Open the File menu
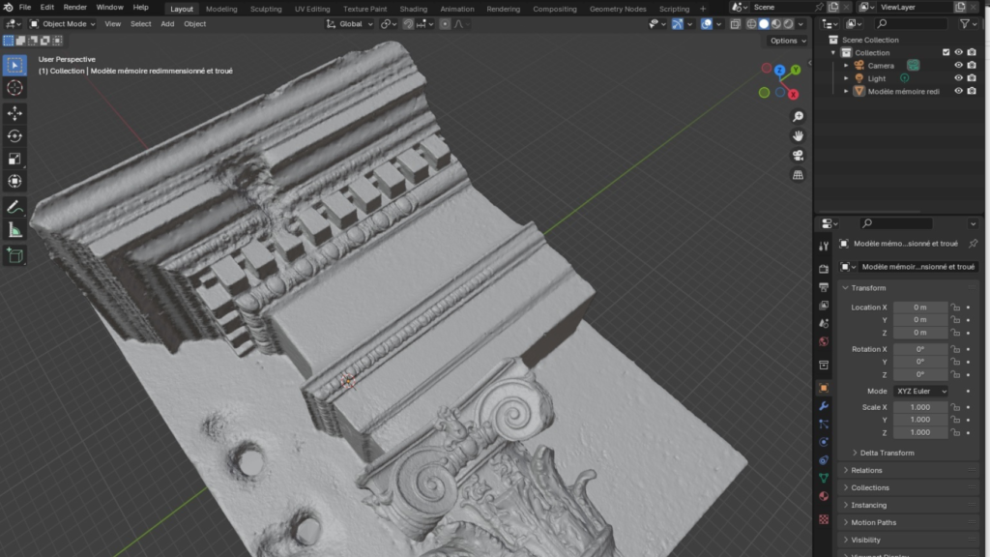The width and height of the screenshot is (990, 557). point(24,7)
